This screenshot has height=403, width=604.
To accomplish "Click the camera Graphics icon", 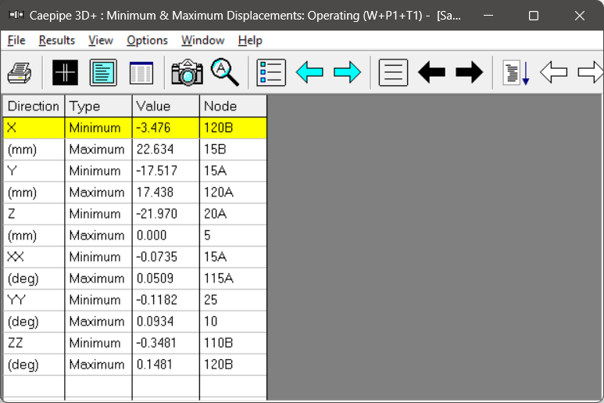I will tap(188, 73).
